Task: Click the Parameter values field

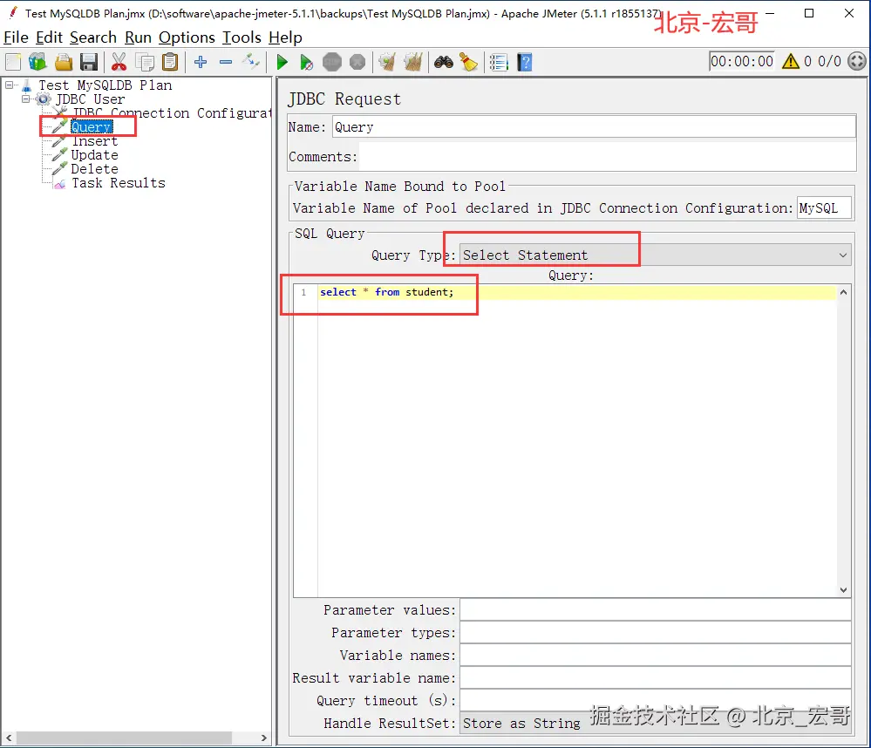Action: click(656, 609)
